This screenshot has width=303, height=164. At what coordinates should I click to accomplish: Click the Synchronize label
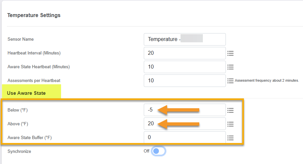coord(19,152)
